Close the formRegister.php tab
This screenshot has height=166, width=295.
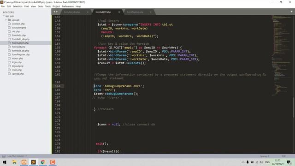[x=151, y=12]
